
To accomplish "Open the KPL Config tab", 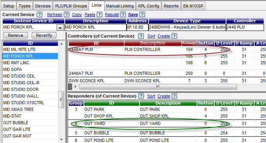I will [148, 6].
